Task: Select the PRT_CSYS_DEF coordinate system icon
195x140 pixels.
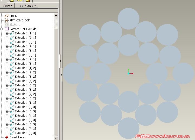Action: point(6,20)
